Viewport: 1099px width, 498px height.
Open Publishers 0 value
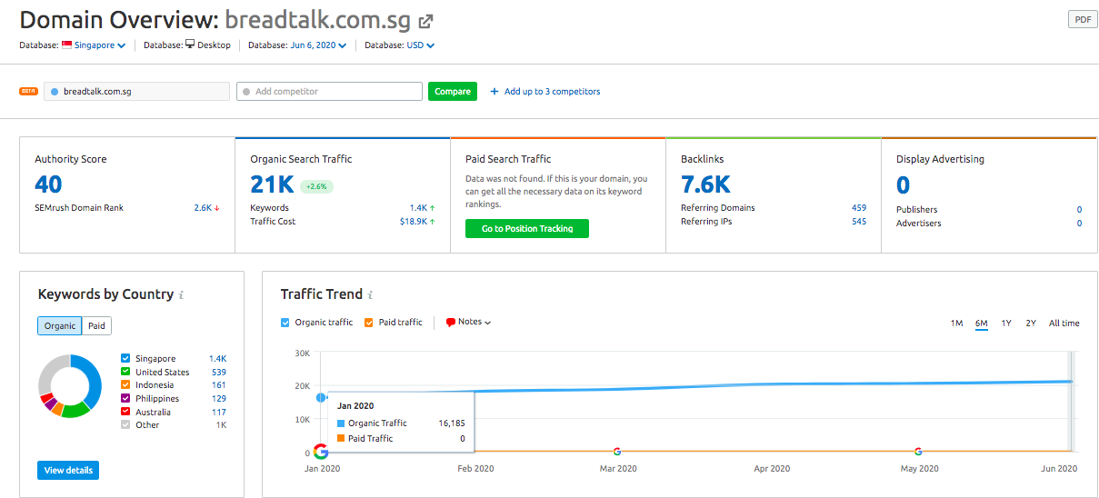point(1079,210)
